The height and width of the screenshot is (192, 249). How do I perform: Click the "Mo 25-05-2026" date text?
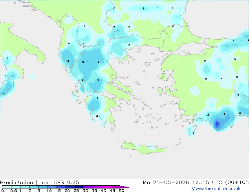pos(166,183)
